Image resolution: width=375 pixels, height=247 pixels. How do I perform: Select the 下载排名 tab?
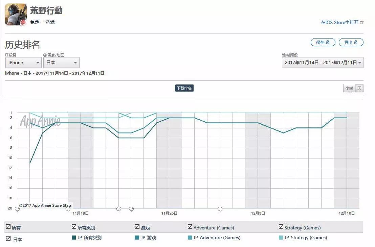184,88
